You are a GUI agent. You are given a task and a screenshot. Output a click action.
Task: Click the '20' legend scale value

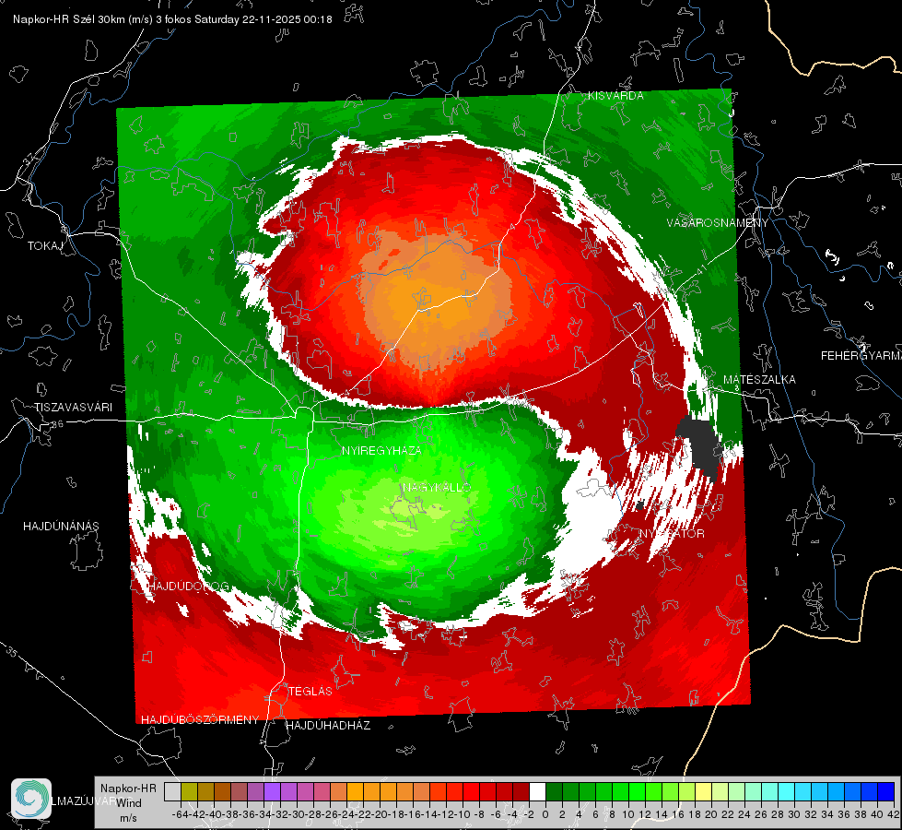(711, 814)
